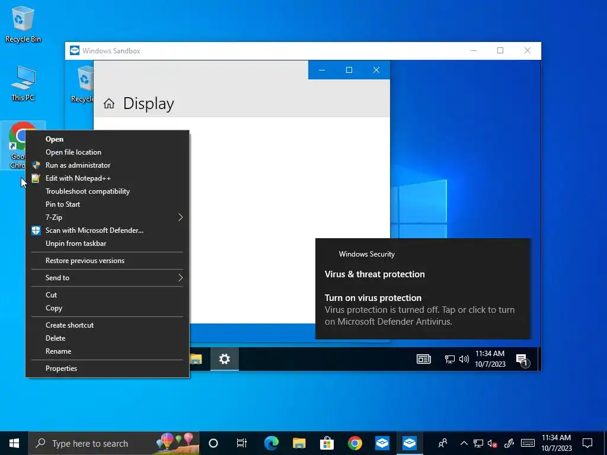The width and height of the screenshot is (607, 455).
Task: Choose Open in context menu
Action: tap(107, 139)
